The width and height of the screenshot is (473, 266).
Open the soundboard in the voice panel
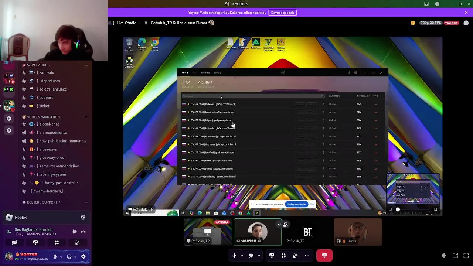pyautogui.click(x=78, y=242)
